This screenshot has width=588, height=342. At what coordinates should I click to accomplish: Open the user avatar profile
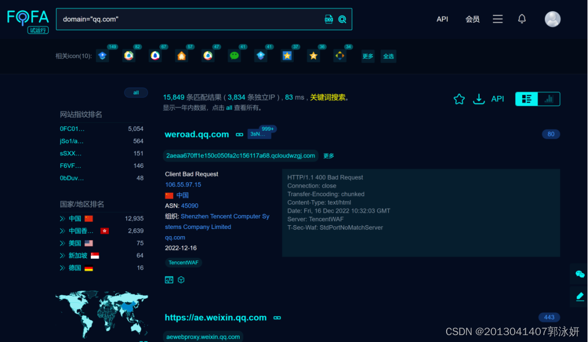pos(552,19)
